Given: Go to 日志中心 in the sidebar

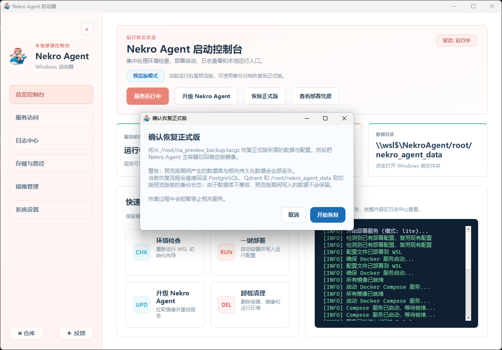Looking at the screenshot, I should pyautogui.click(x=51, y=140).
